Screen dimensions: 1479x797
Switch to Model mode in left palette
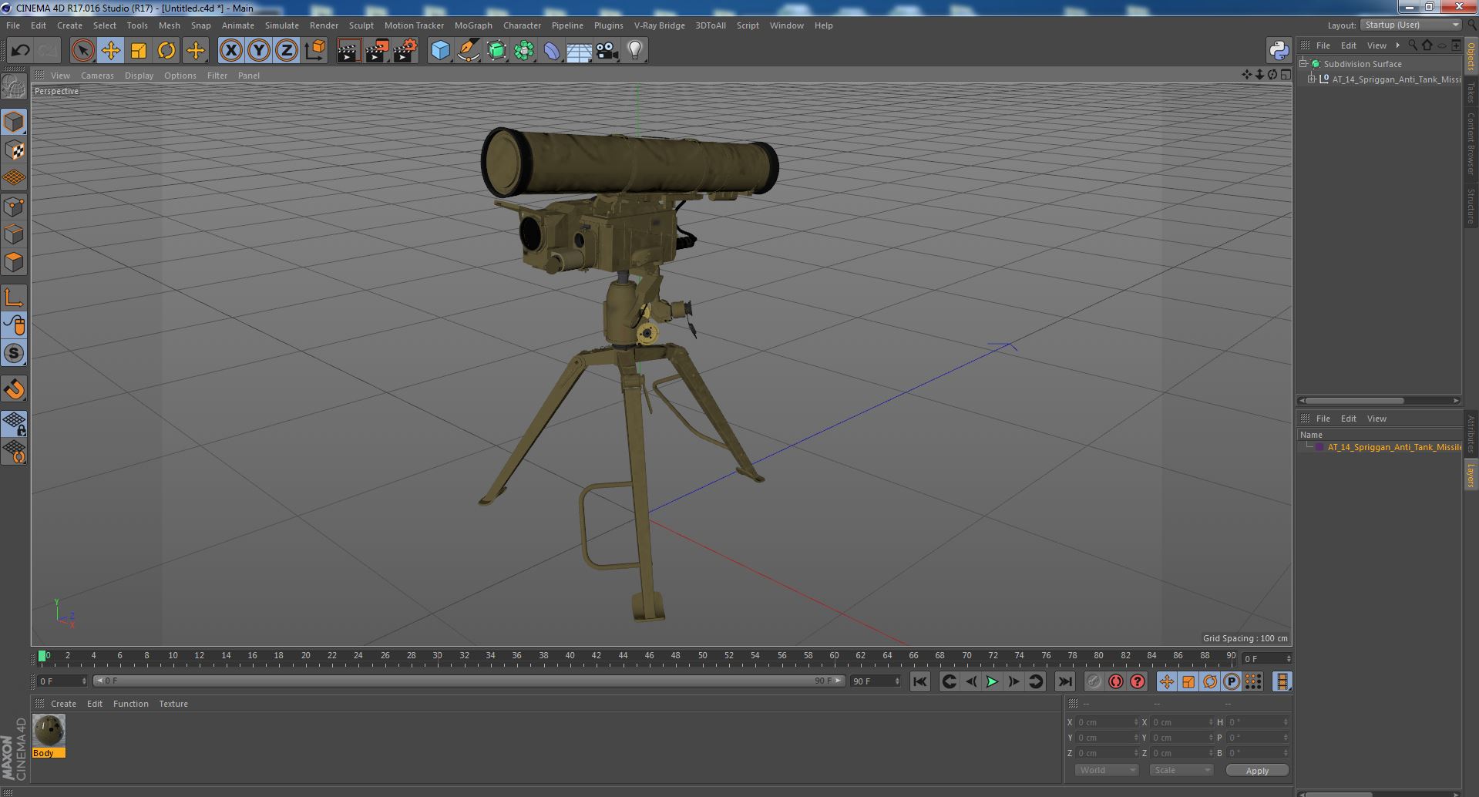(x=14, y=123)
